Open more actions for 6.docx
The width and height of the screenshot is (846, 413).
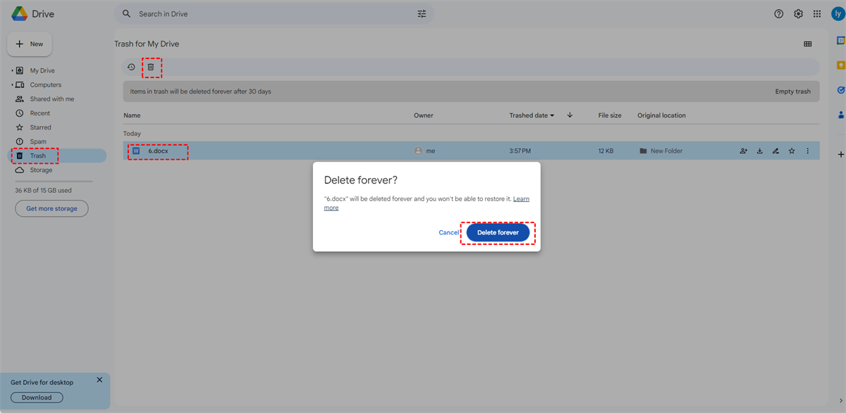click(808, 151)
